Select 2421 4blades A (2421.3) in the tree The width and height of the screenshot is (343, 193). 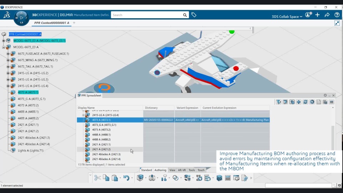(x=34, y=138)
